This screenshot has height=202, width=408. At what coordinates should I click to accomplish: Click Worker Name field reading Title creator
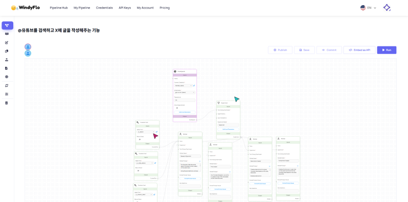coord(220,167)
